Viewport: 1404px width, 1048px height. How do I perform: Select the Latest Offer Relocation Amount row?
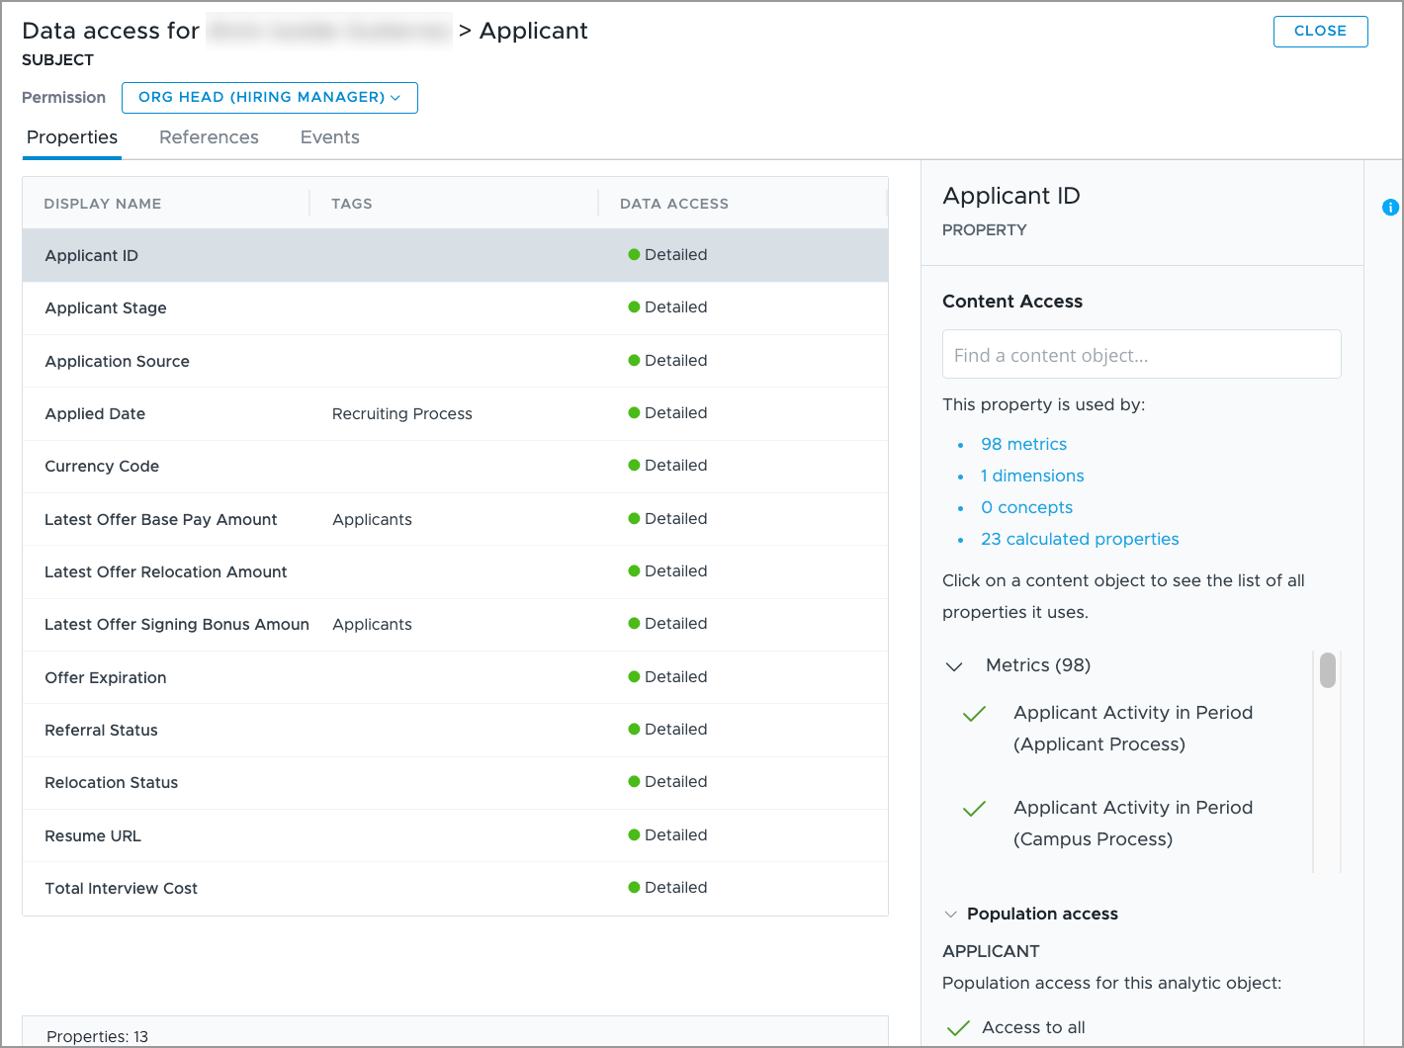click(455, 571)
